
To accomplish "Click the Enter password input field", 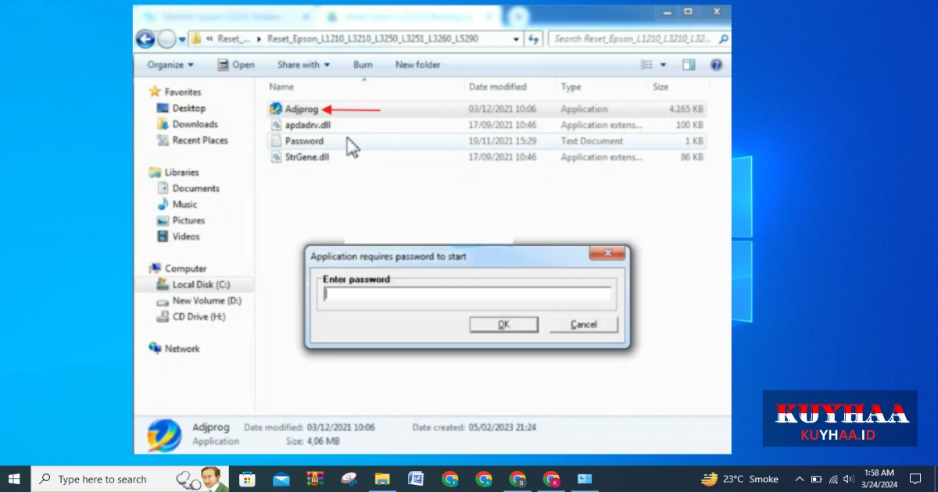I will (467, 294).
